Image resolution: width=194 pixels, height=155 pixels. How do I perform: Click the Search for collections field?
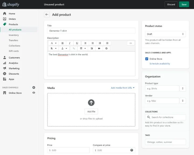pos(165,117)
